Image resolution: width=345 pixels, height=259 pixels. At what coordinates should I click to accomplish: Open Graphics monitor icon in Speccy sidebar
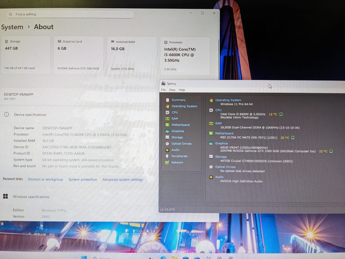167,131
